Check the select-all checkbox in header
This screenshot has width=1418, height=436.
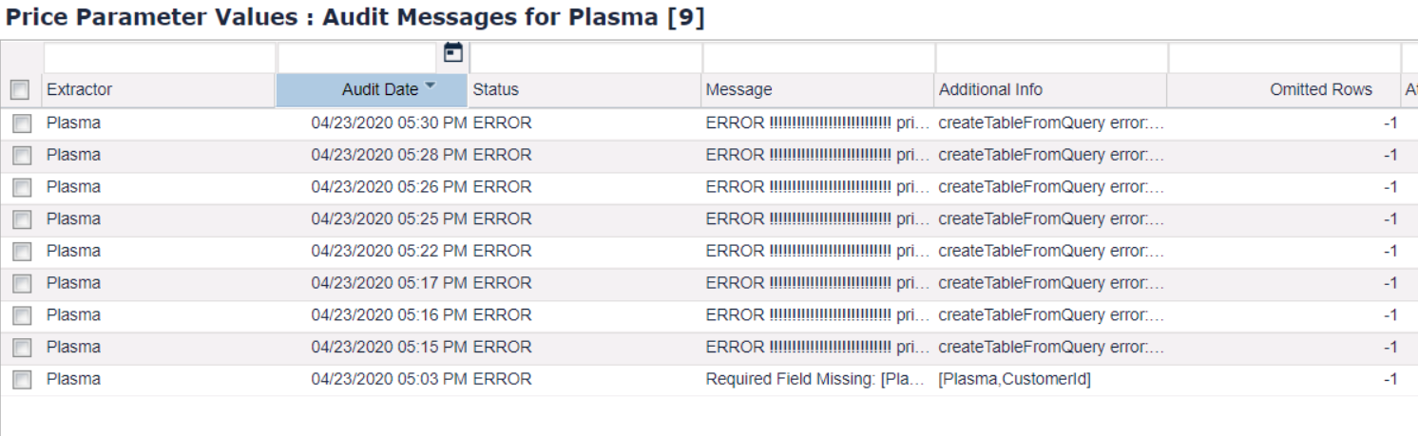pos(20,90)
